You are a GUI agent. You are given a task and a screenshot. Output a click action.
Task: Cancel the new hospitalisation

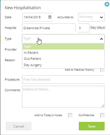pos(19,126)
